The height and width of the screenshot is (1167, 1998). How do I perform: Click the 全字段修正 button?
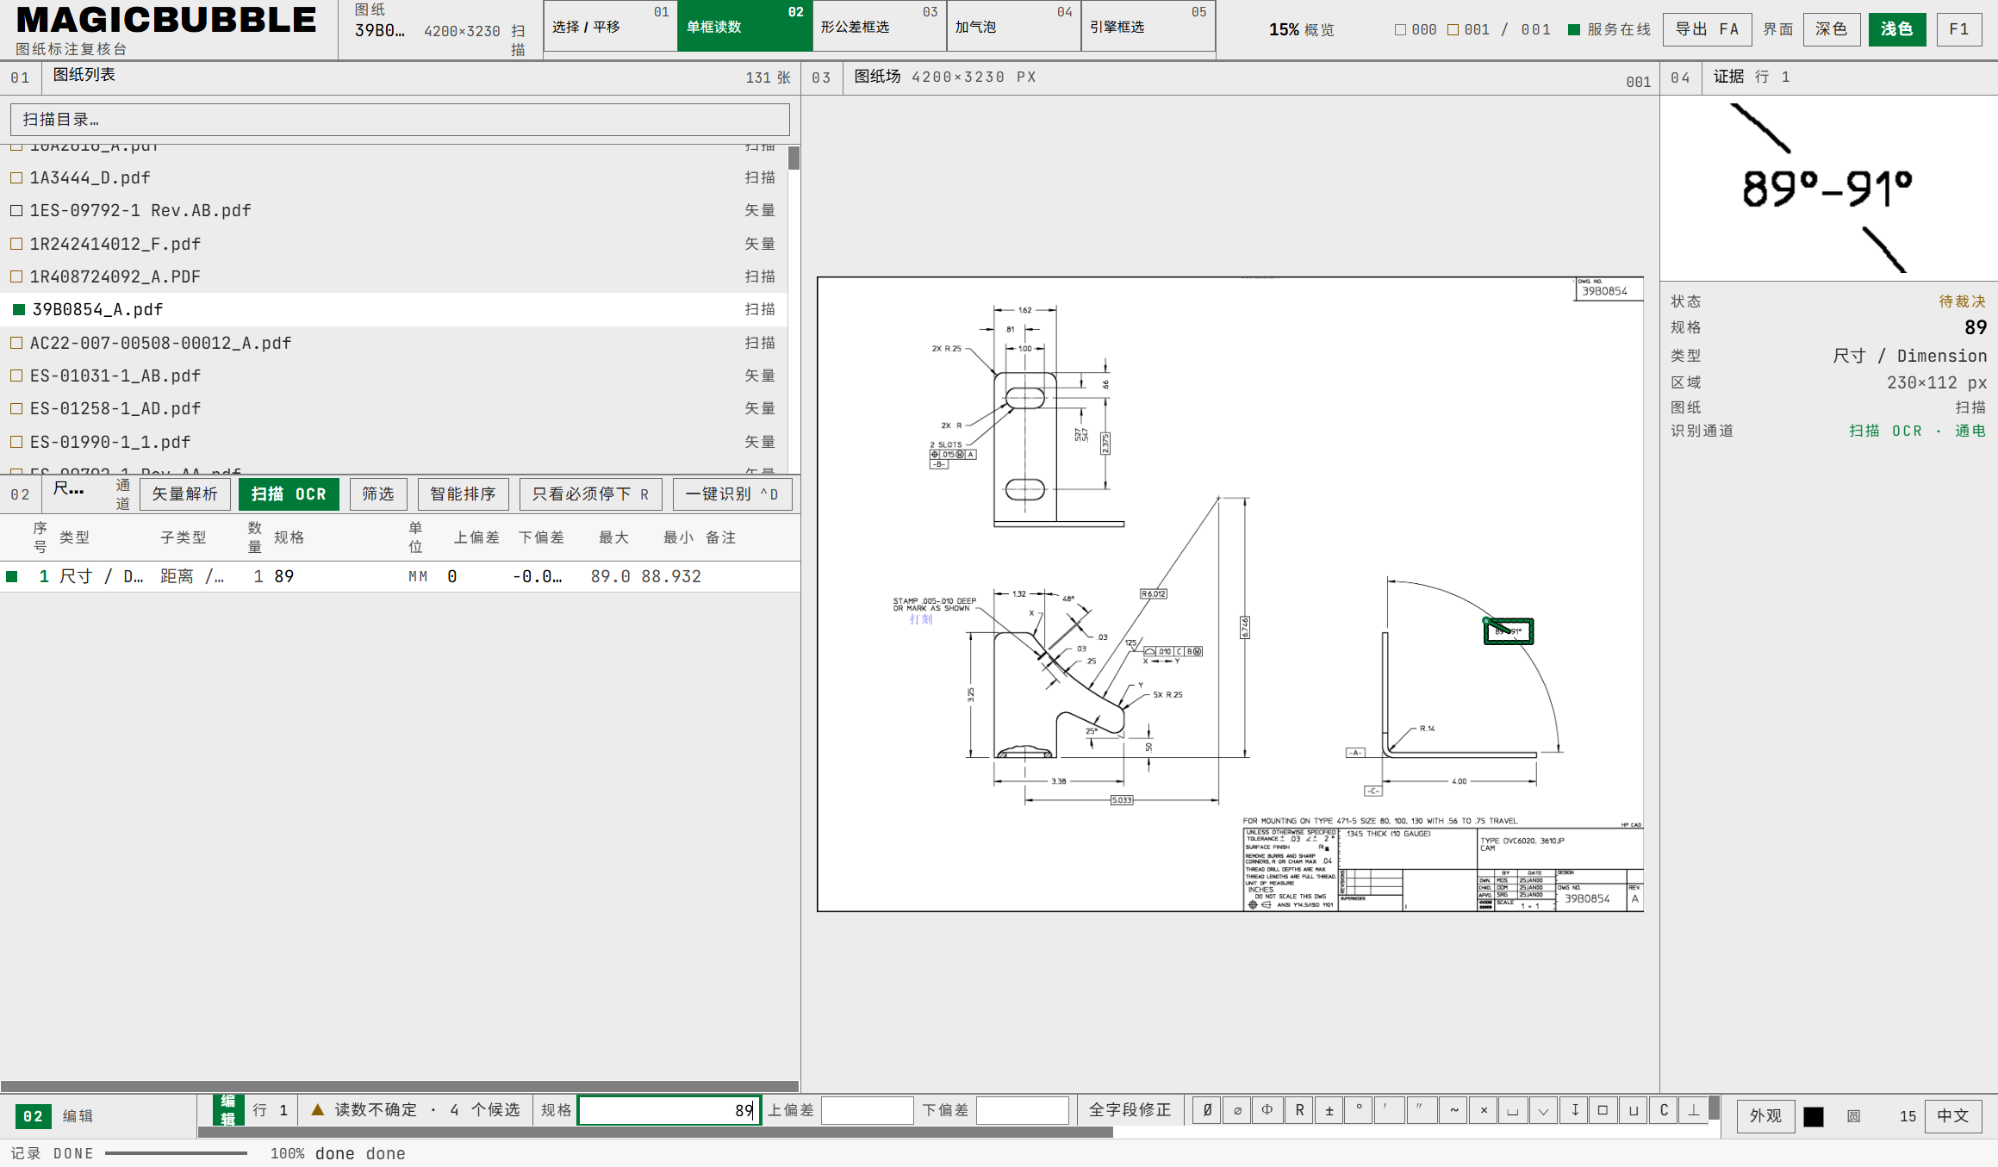point(1130,1110)
